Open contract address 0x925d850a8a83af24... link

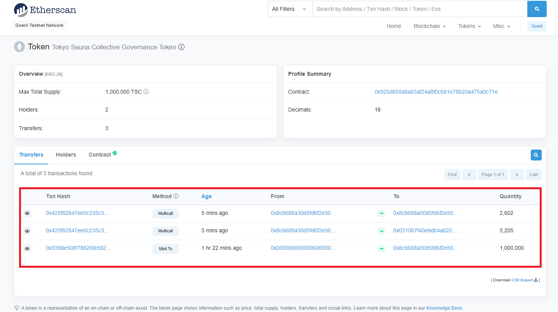click(436, 92)
